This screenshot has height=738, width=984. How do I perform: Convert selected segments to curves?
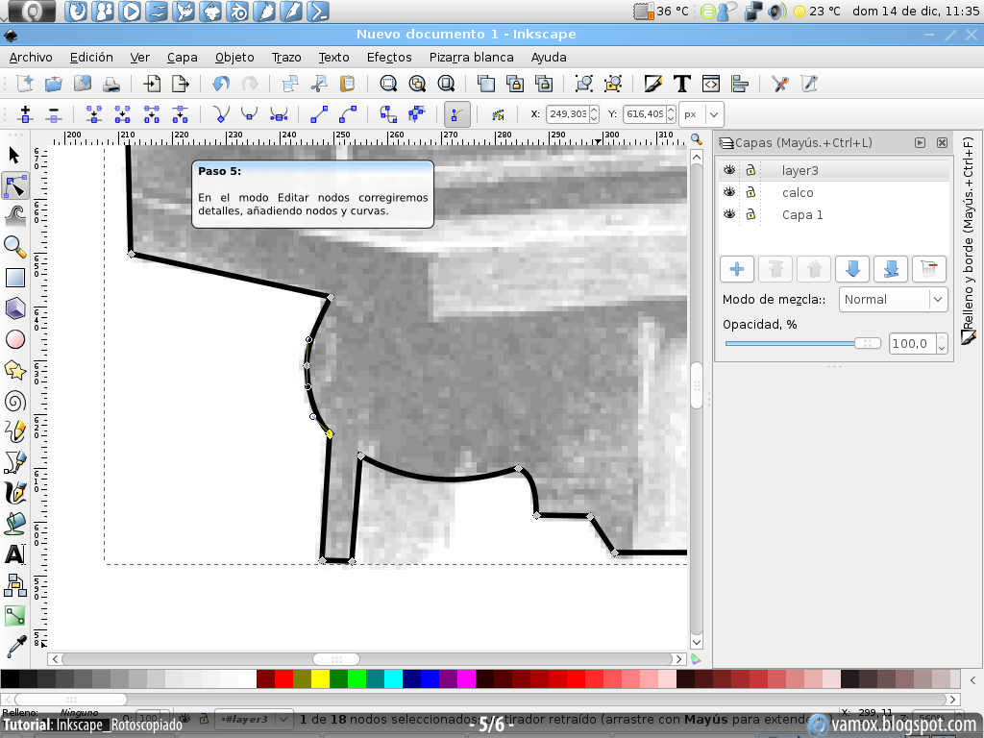pos(348,114)
